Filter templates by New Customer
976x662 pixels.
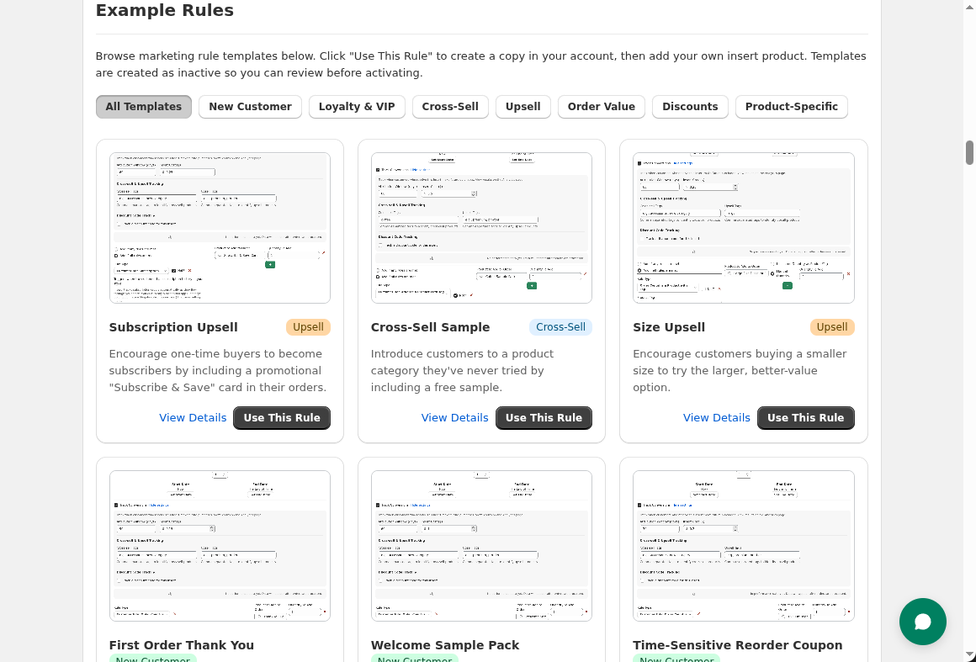click(x=250, y=107)
